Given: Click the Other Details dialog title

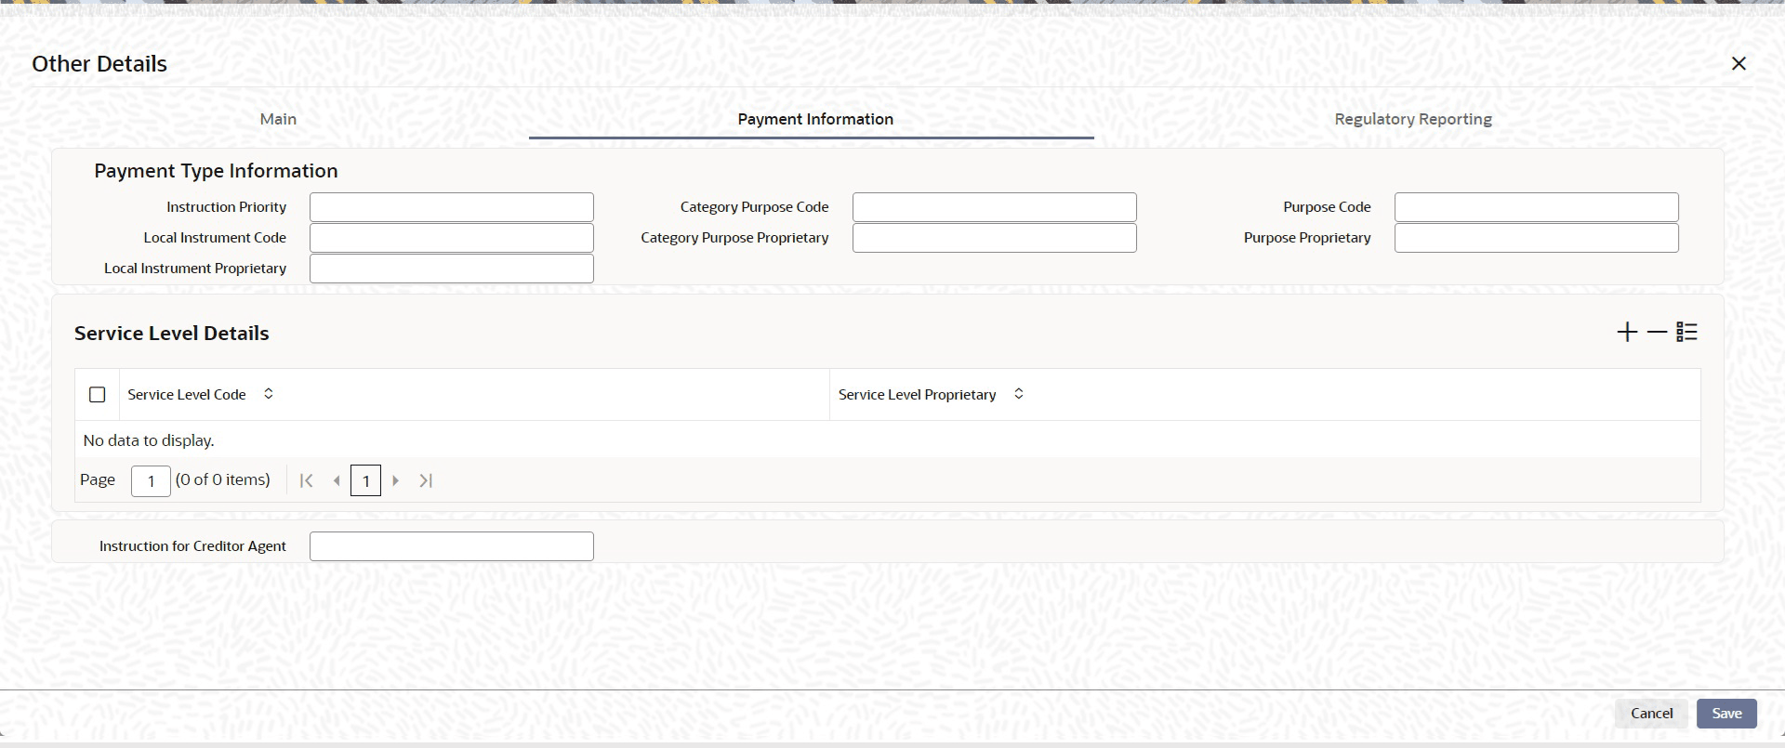Looking at the screenshot, I should coord(99,64).
